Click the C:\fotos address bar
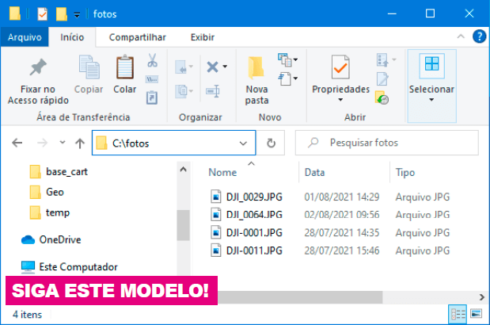490x325 pixels. click(x=173, y=143)
